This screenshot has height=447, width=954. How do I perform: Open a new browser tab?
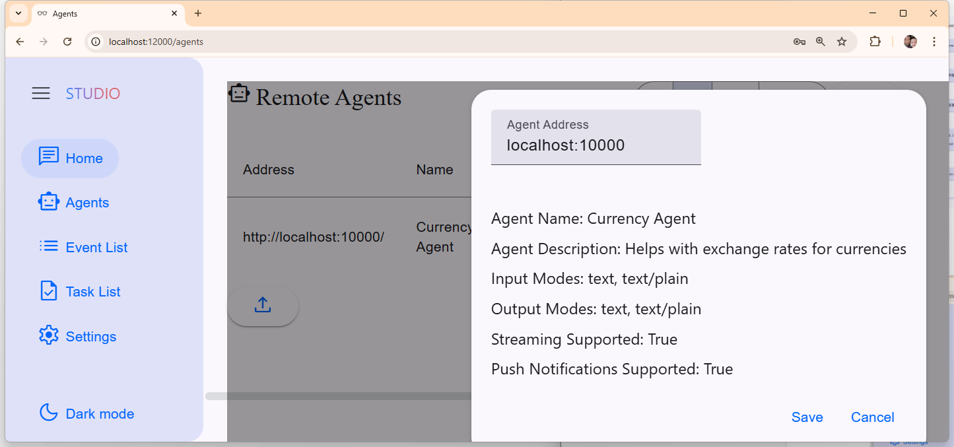198,13
